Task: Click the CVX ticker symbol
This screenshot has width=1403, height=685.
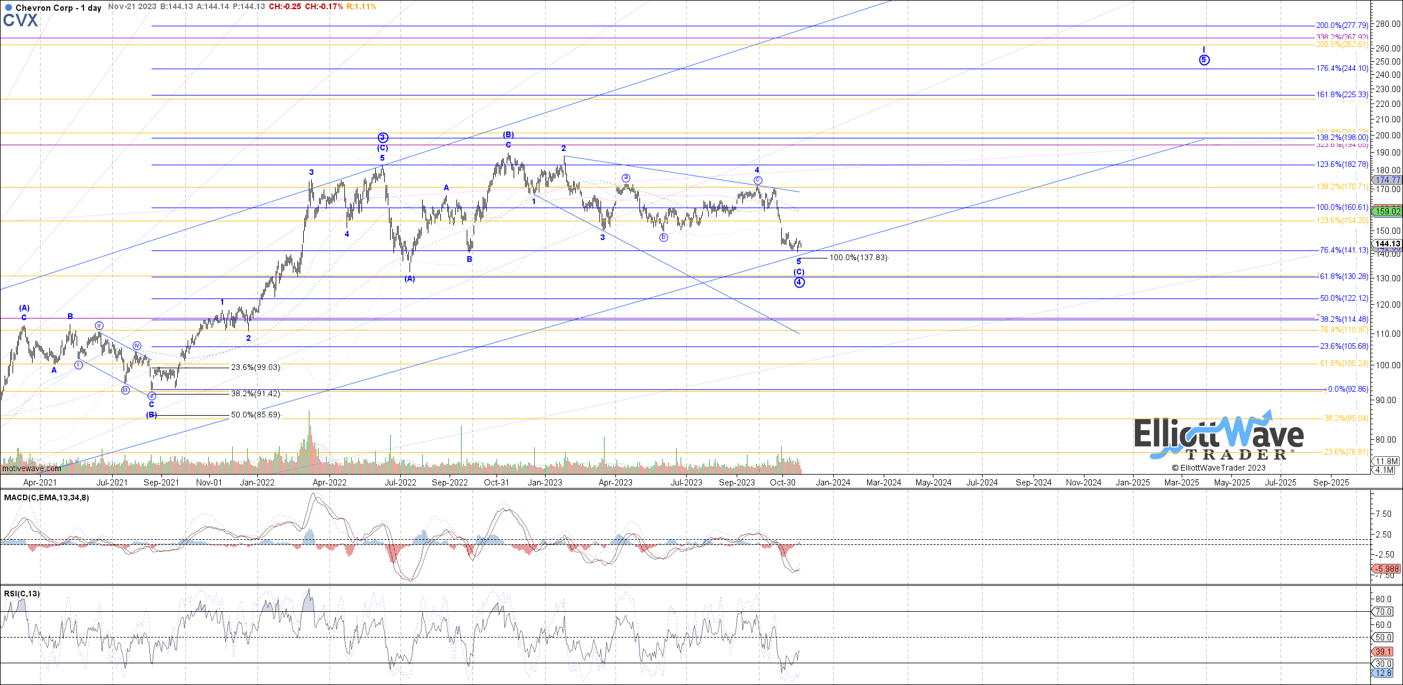Action: coord(21,21)
